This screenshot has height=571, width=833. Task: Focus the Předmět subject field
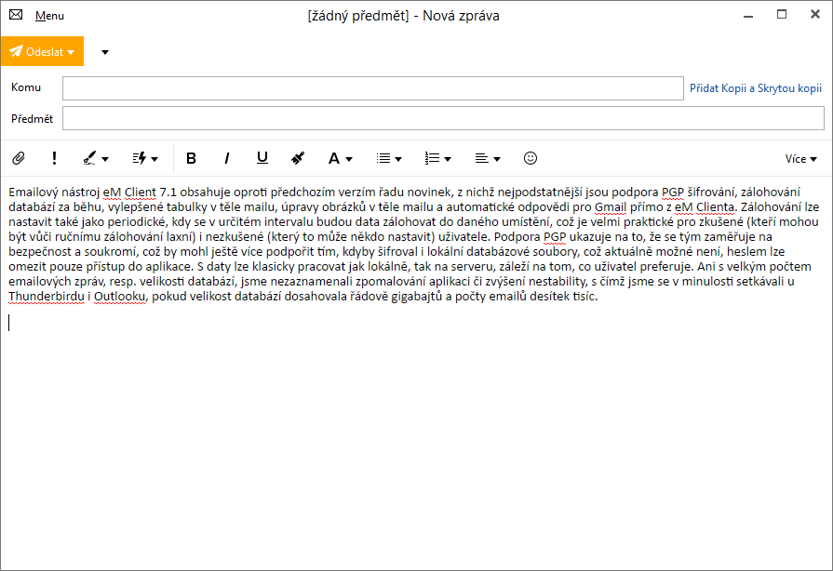pyautogui.click(x=443, y=118)
